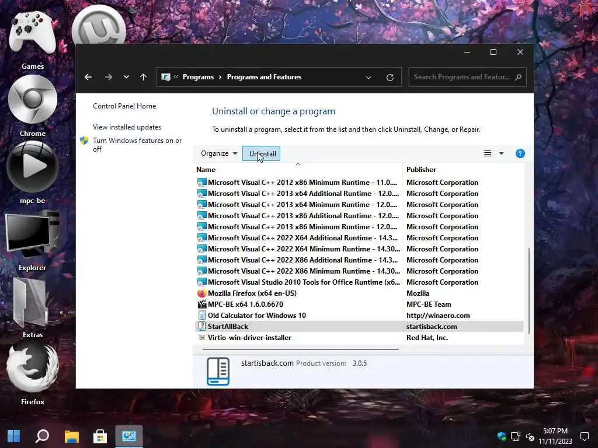Viewport: 598px width, 448px height.
Task: Open taskbar Search
Action: click(x=42, y=436)
